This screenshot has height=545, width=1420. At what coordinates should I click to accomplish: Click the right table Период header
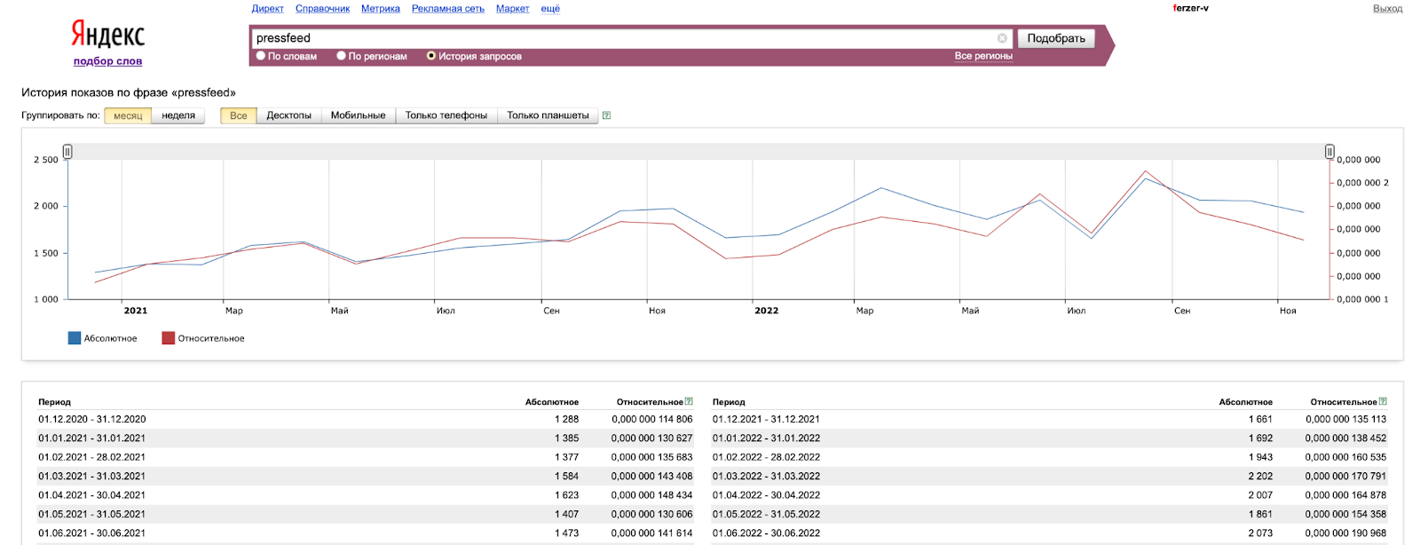click(729, 402)
